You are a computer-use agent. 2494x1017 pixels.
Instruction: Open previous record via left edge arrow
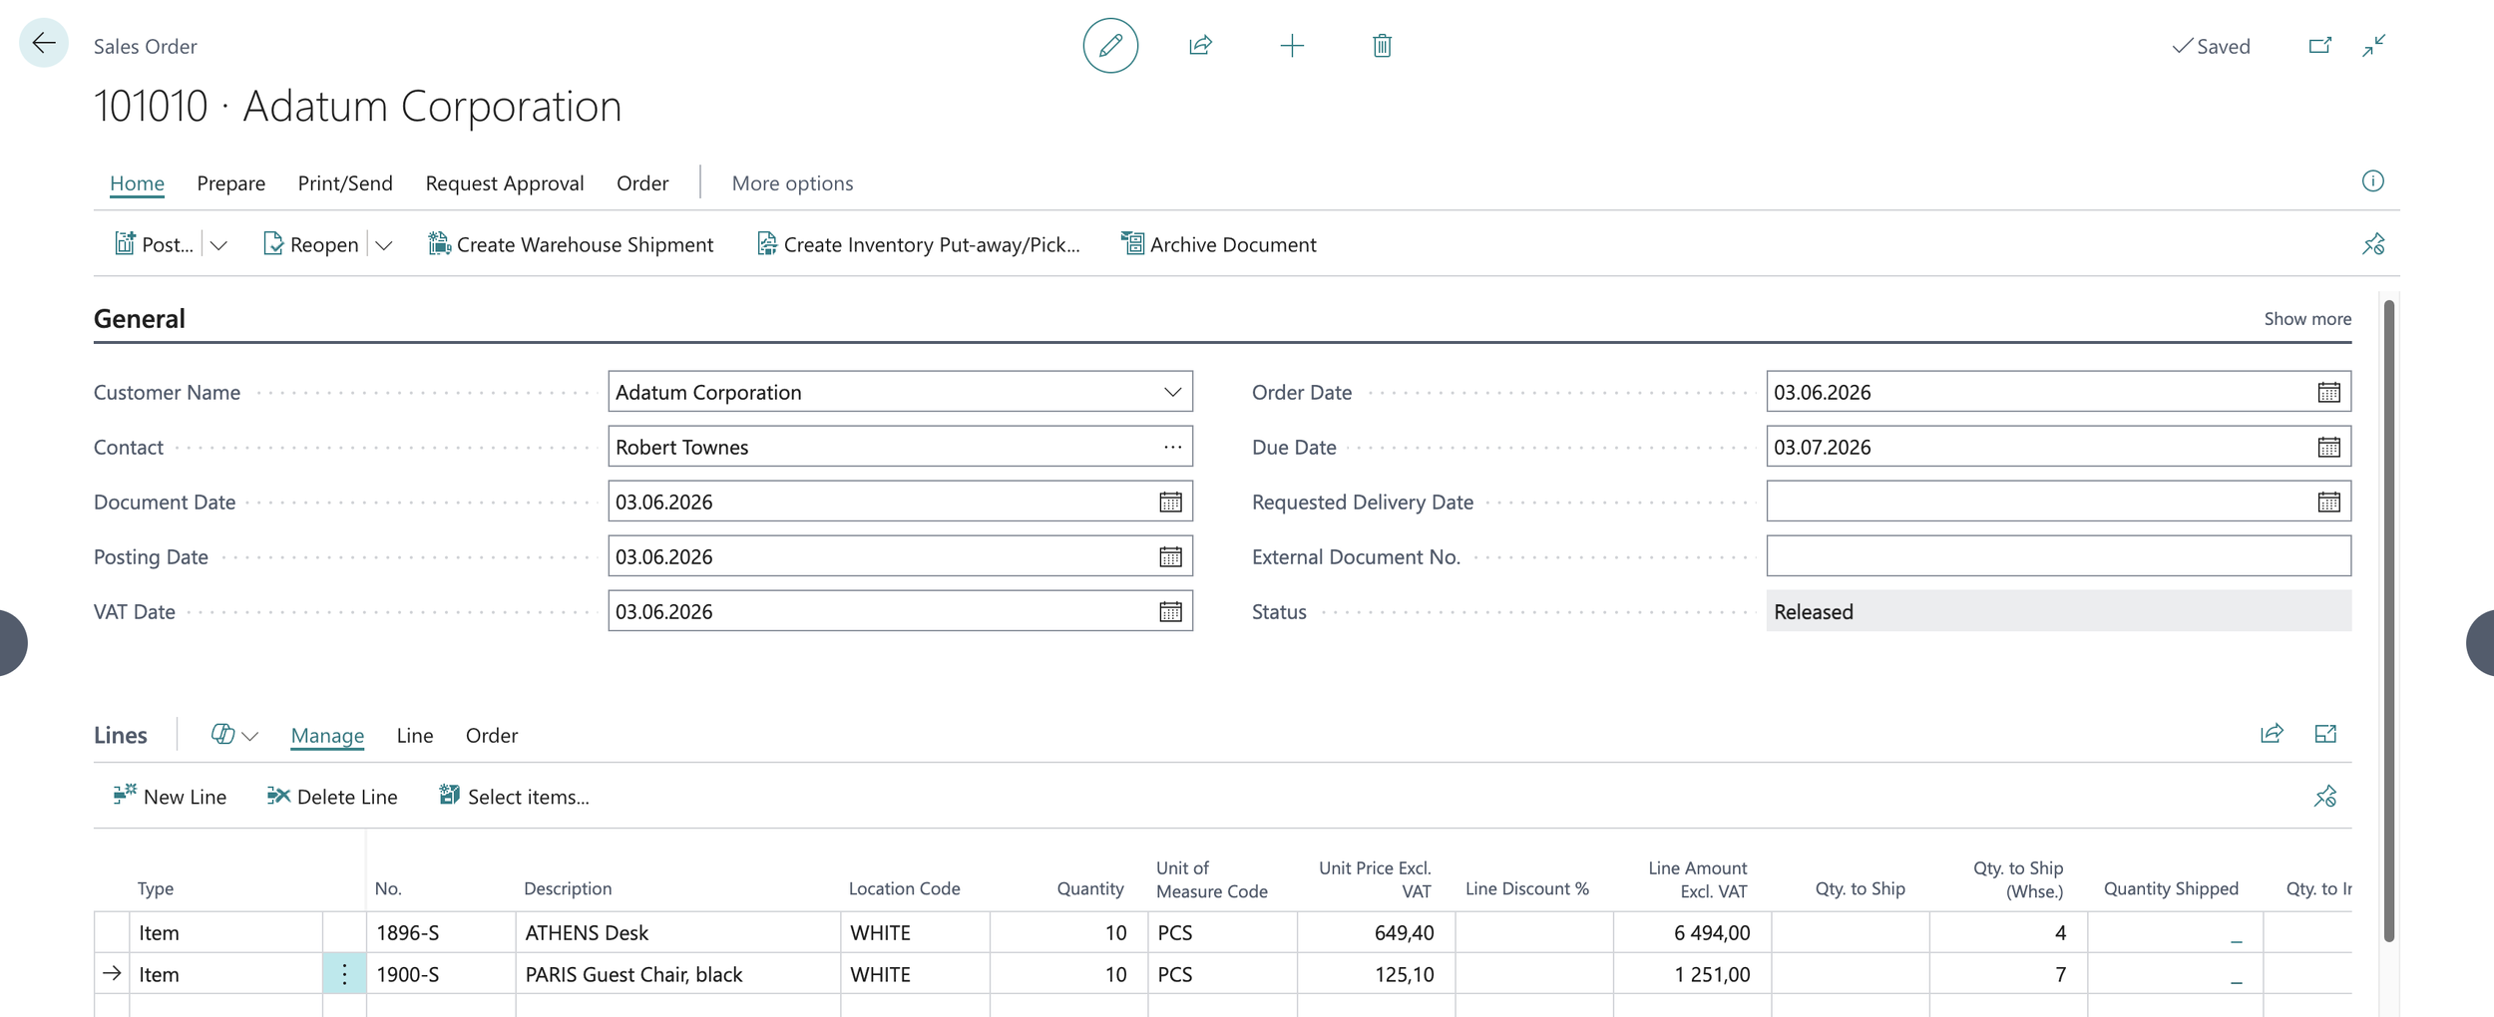[12, 643]
